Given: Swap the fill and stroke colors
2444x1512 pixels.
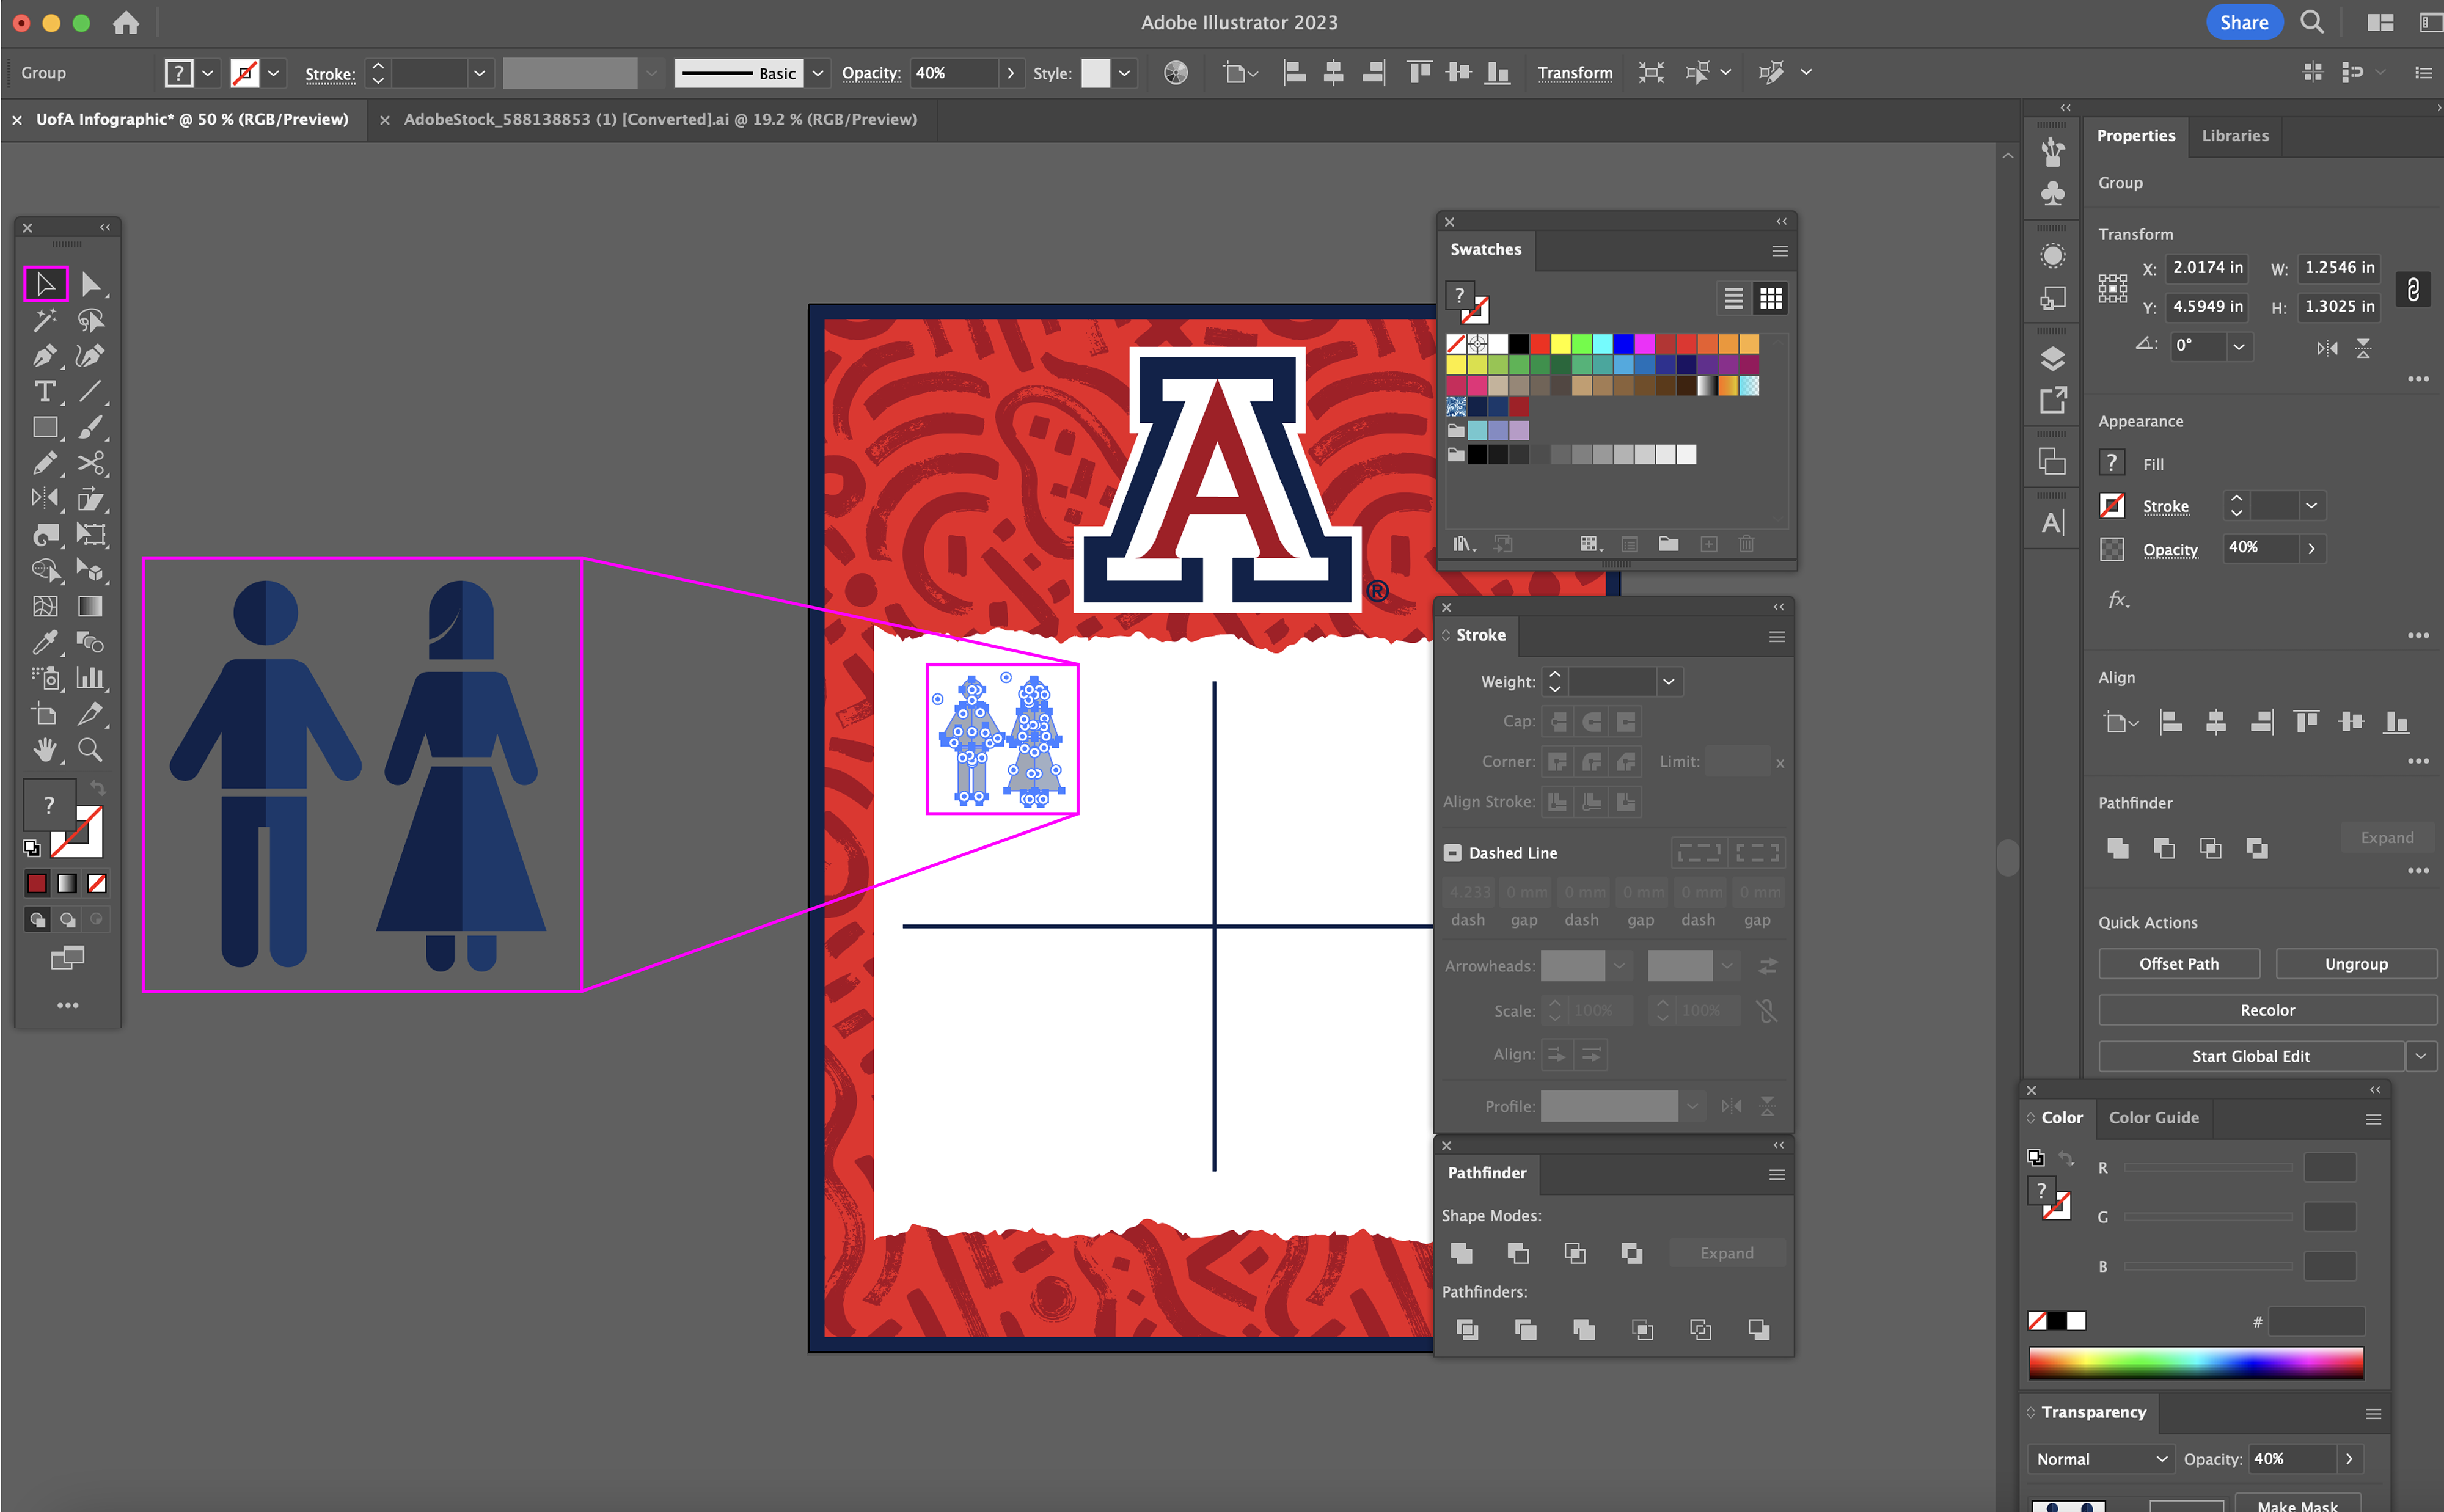Looking at the screenshot, I should point(98,787).
